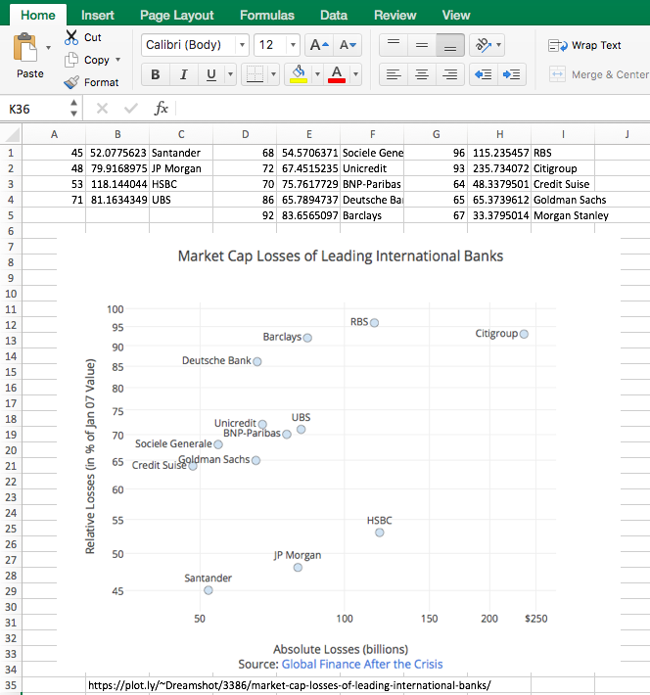The width and height of the screenshot is (650, 695).
Task: Center text horizontally
Action: (422, 74)
